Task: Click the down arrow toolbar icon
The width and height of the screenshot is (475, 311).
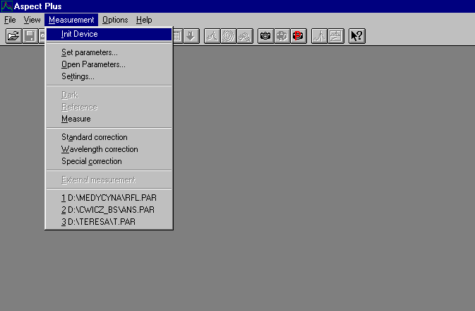Action: click(191, 36)
